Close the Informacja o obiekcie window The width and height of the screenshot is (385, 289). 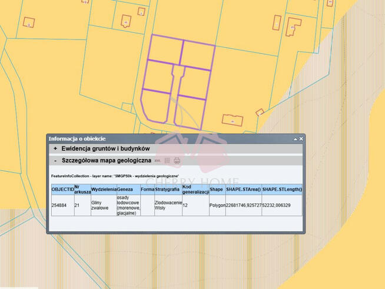pos(301,139)
